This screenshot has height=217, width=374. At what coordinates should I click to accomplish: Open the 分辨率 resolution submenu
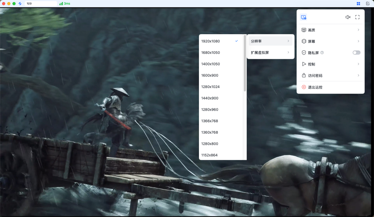[x=271, y=41]
